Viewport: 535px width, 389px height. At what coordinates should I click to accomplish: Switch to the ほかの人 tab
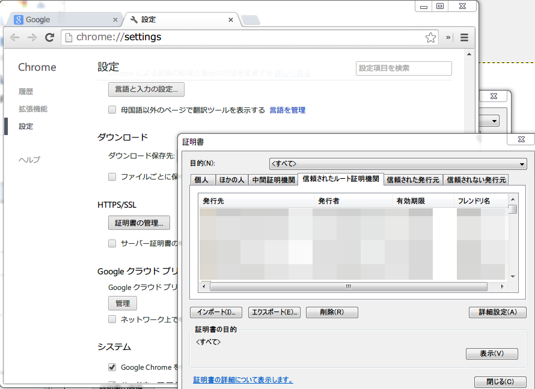(x=231, y=180)
